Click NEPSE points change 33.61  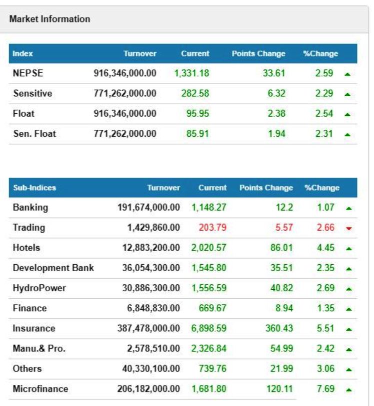point(274,73)
